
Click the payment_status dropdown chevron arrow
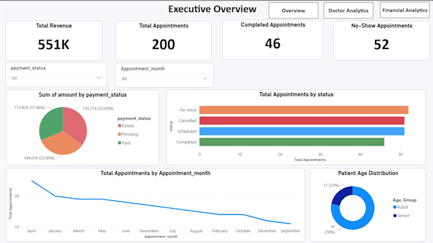pos(98,78)
